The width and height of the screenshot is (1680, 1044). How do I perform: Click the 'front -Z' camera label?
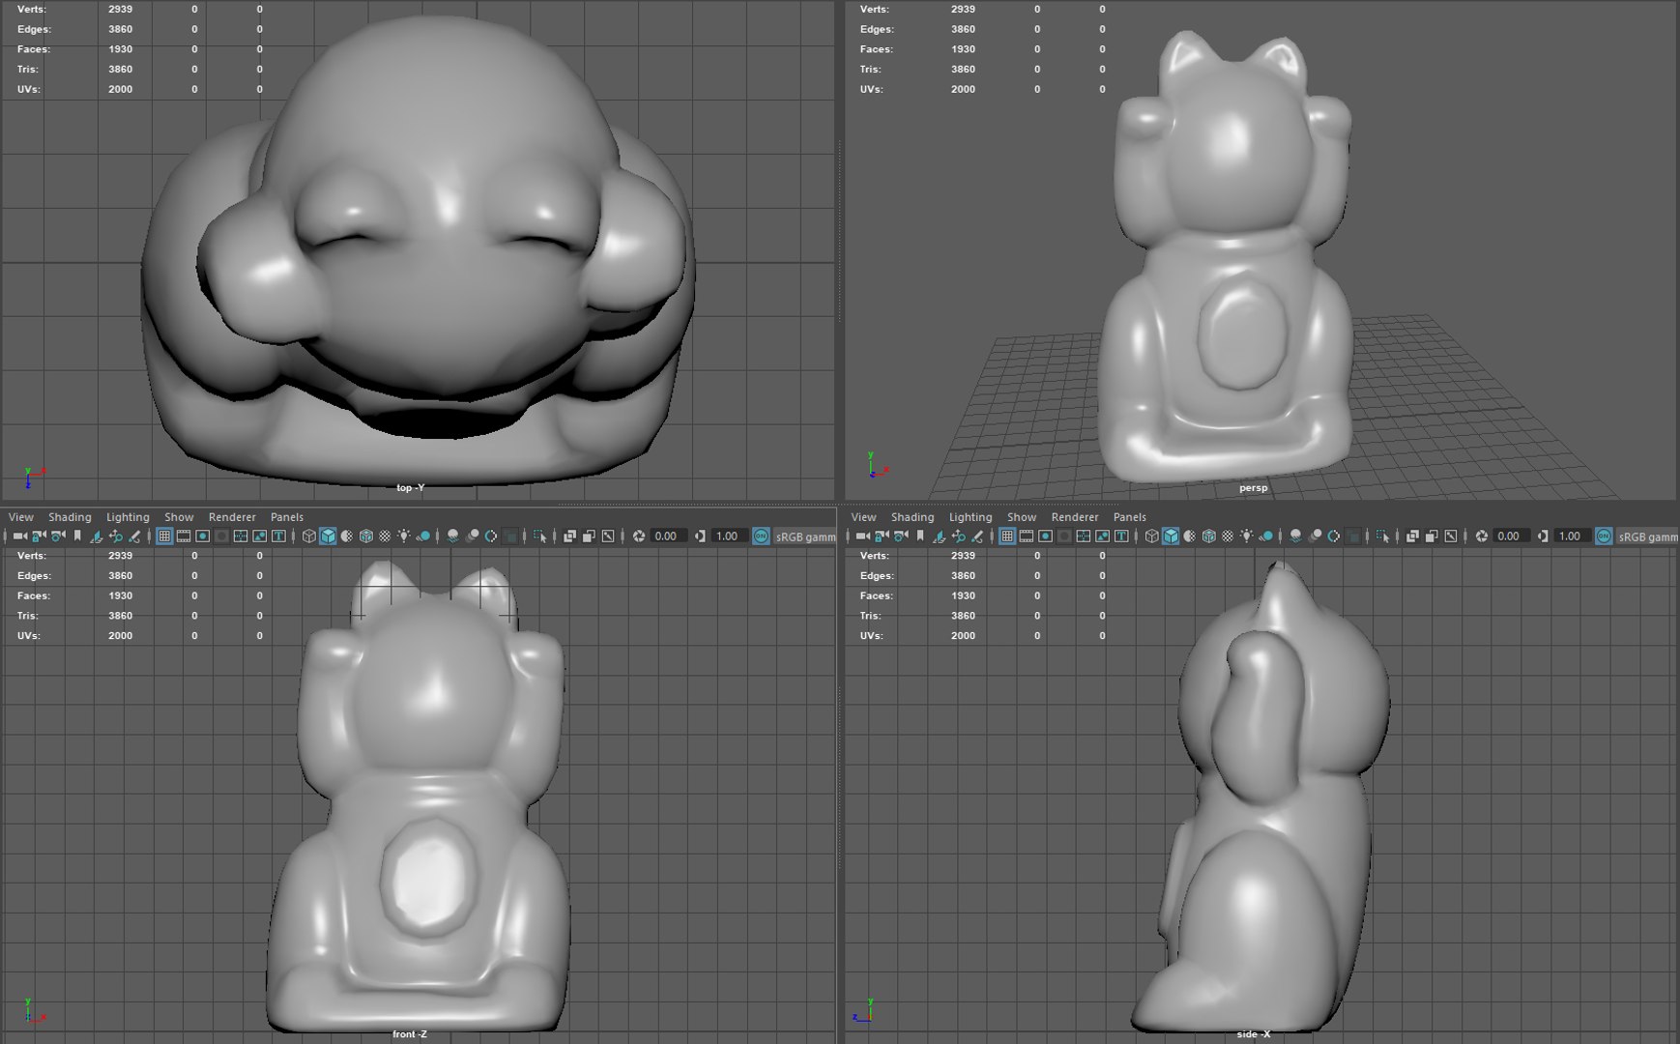410,1034
